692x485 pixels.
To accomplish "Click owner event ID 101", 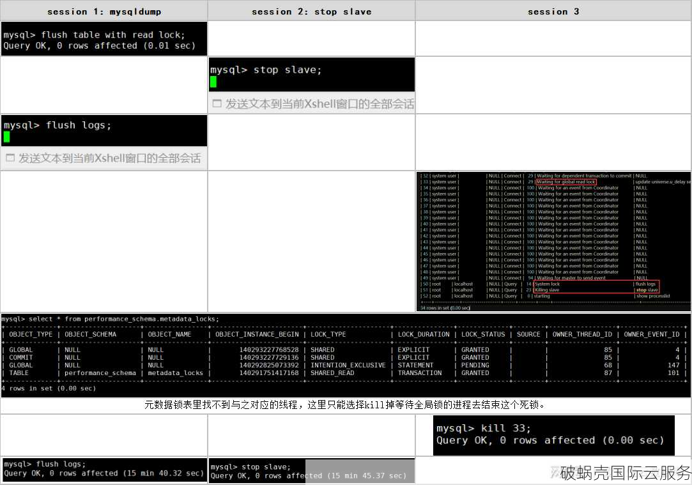I will click(673, 373).
